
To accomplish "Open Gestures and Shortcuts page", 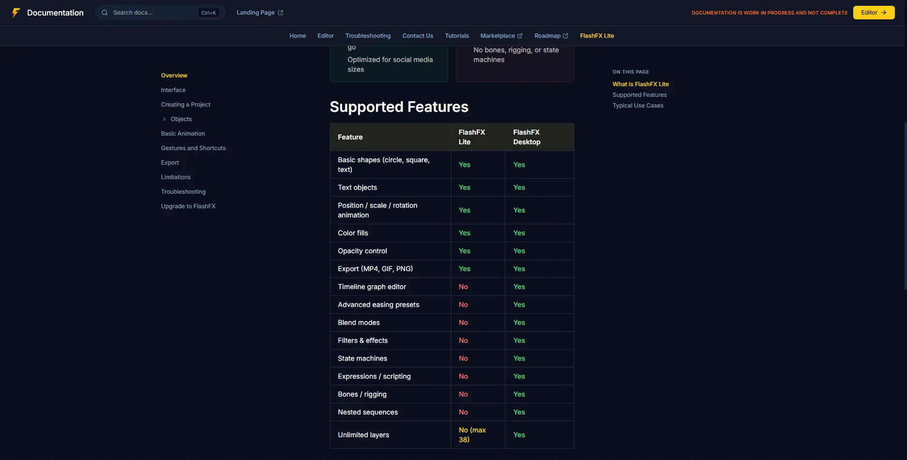I will tap(193, 148).
